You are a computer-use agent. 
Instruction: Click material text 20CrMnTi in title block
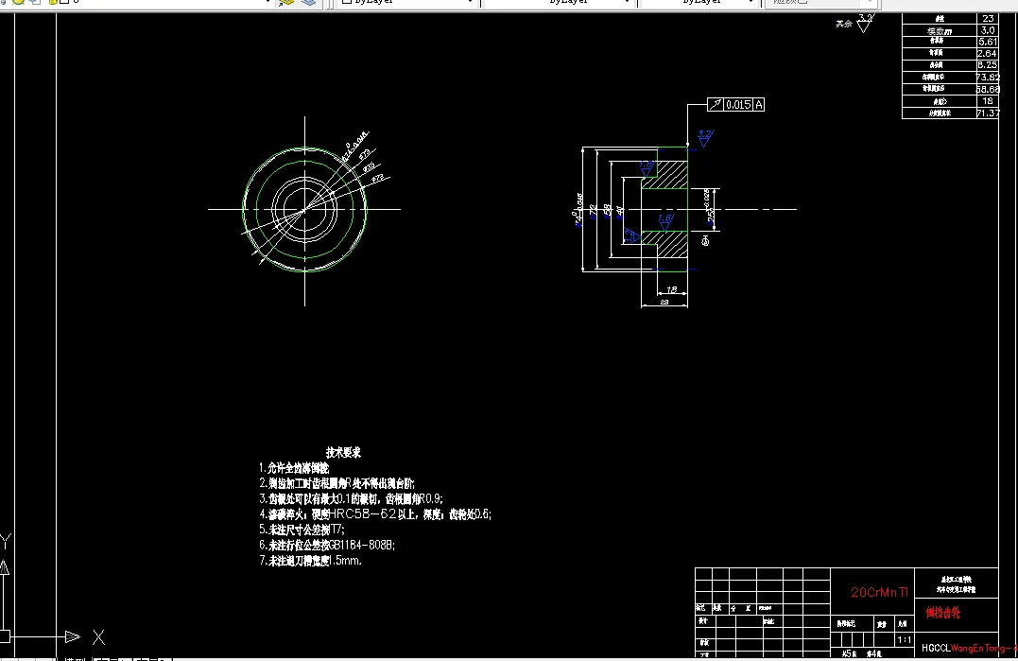point(879,592)
